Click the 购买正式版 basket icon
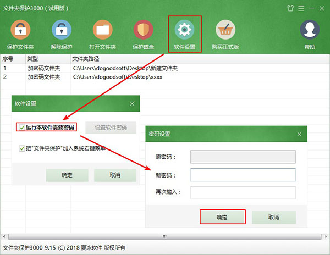Viewport: 330px width, 255px height. (x=226, y=30)
